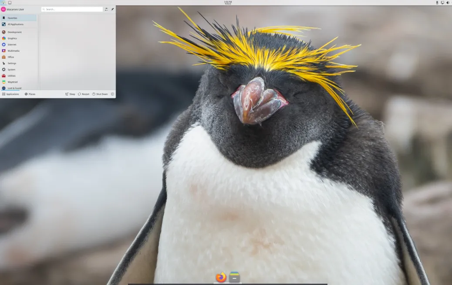Switch to the Applications tab
The width and height of the screenshot is (452, 285).
pyautogui.click(x=11, y=94)
